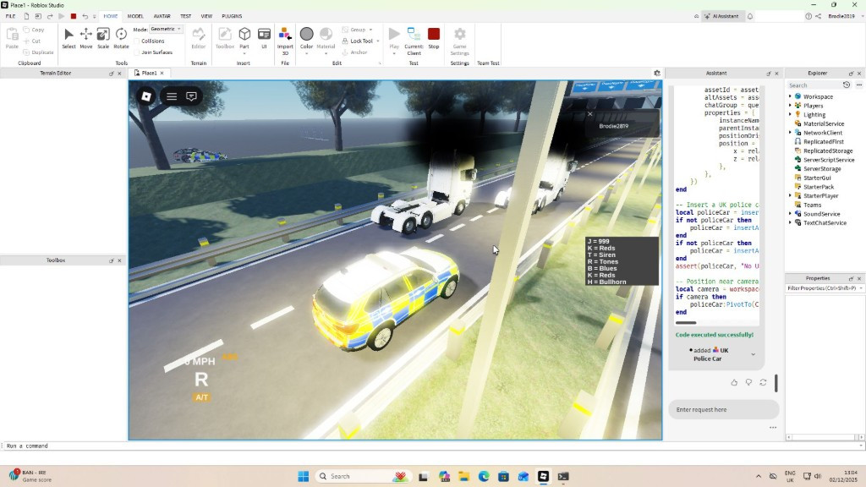Click the red Stop test button
This screenshot has width=866, height=487.
[434, 37]
